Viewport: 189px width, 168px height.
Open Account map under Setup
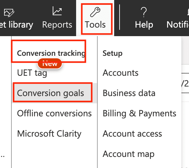128,154
